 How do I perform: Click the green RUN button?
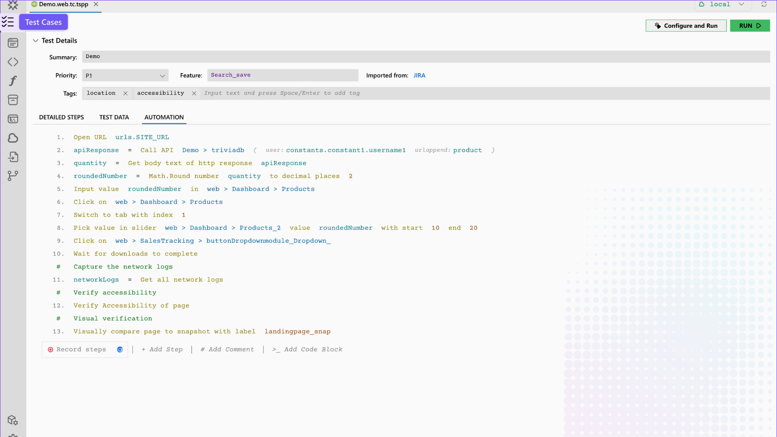pyautogui.click(x=749, y=25)
